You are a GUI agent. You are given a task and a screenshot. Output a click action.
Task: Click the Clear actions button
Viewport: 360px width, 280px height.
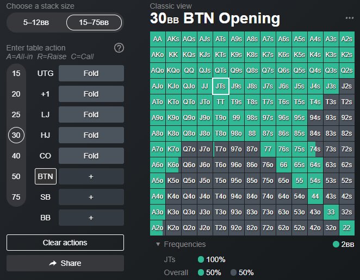click(x=65, y=243)
